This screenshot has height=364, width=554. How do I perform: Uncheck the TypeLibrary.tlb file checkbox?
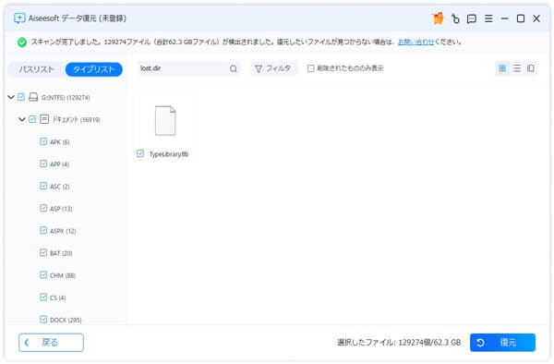pyautogui.click(x=140, y=153)
